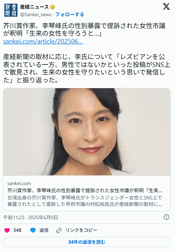Open the sankei.com/article link
This screenshot has width=175, height=252.
(43, 41)
